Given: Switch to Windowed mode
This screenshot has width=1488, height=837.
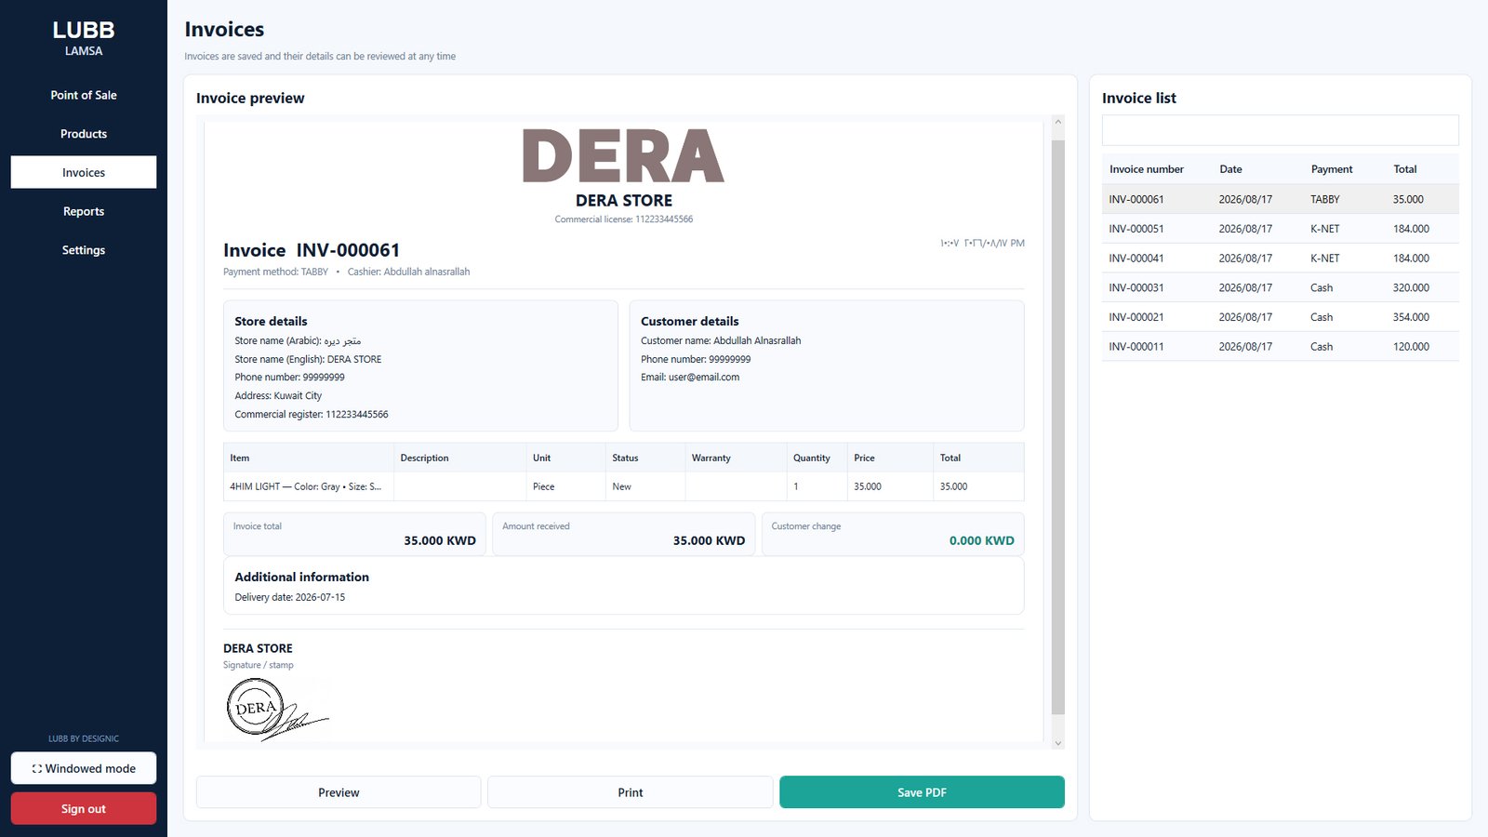Looking at the screenshot, I should pos(84,768).
